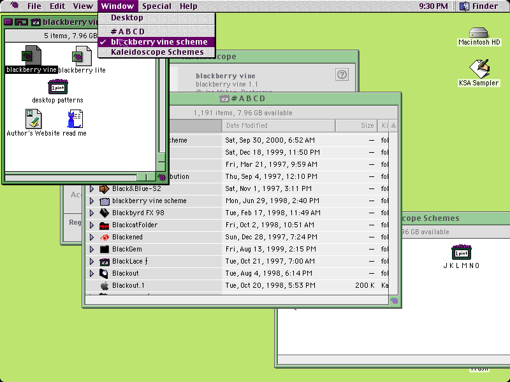510x382 pixels.
Task: Open the Finder application menu
Action: 479,6
